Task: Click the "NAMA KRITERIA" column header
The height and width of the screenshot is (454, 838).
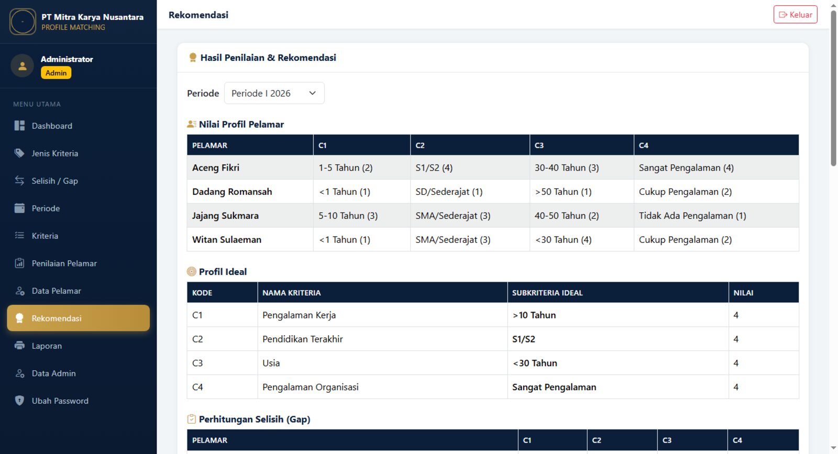Action: (x=382, y=293)
